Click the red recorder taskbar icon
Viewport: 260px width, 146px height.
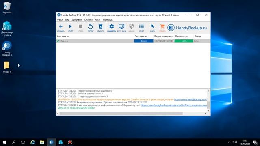(70, 142)
